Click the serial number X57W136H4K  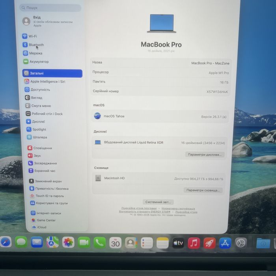tap(217, 92)
